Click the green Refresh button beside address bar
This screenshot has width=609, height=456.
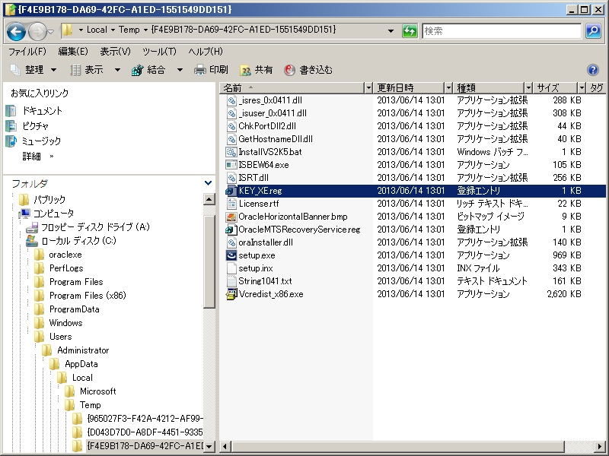410,31
